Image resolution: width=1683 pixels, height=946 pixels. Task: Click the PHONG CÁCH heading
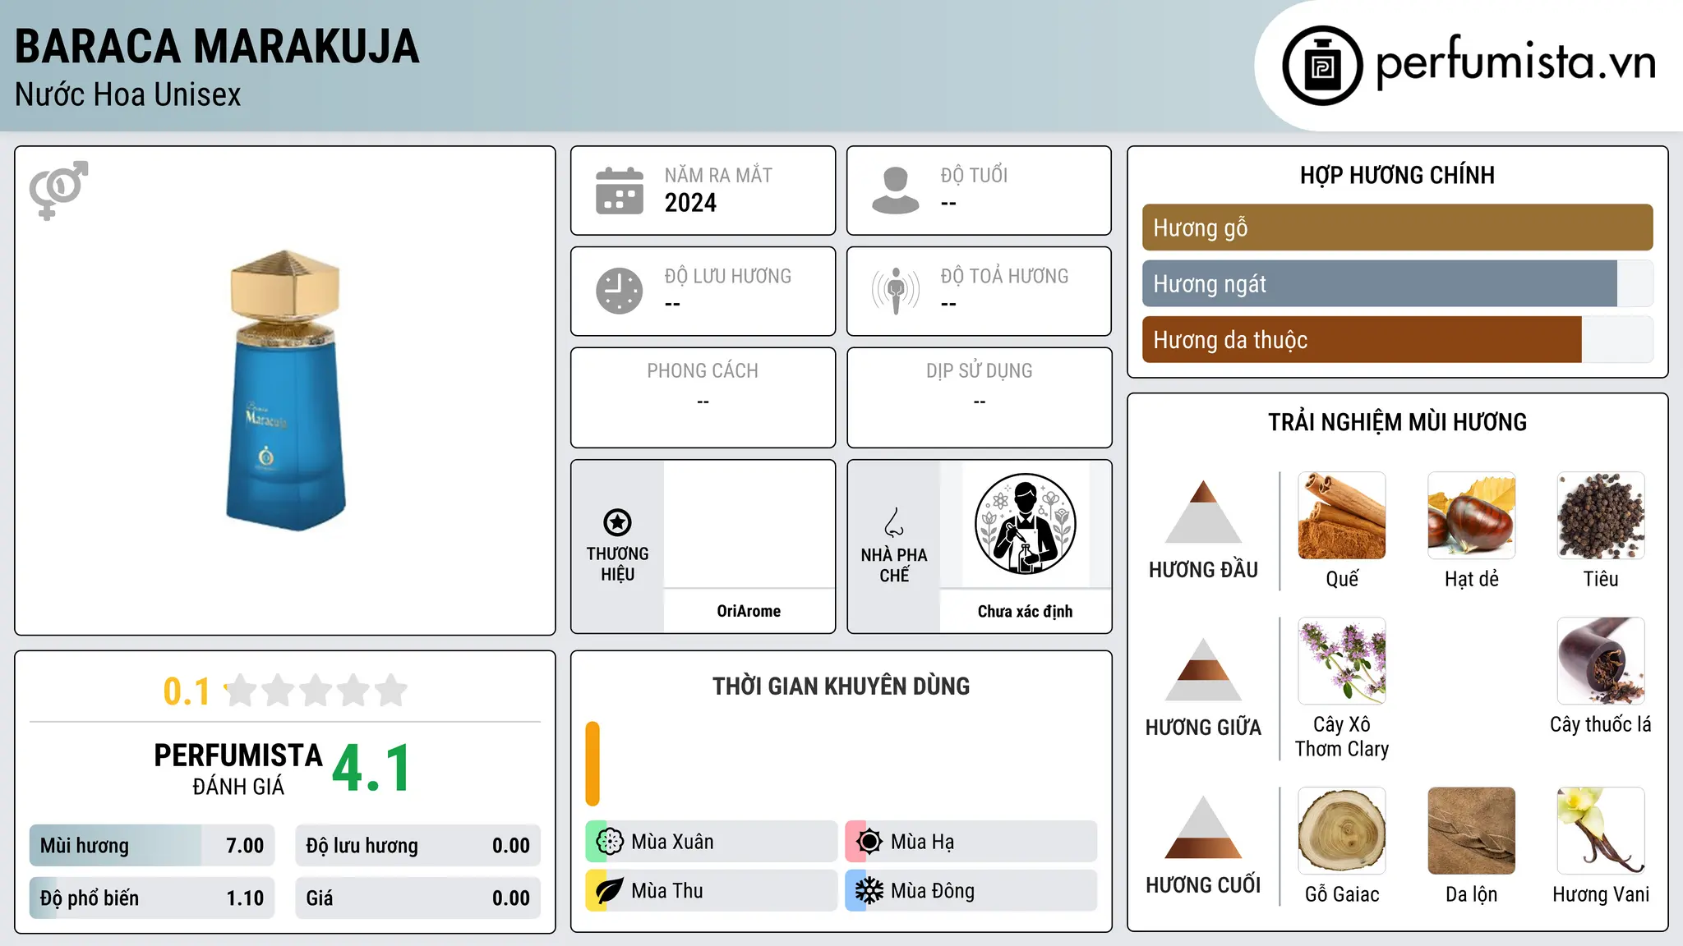(x=703, y=371)
